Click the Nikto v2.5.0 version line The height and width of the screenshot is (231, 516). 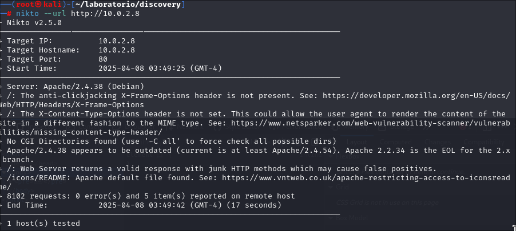[34, 23]
